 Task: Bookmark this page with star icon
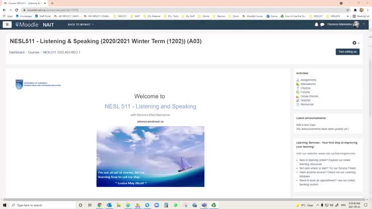click(347, 10)
